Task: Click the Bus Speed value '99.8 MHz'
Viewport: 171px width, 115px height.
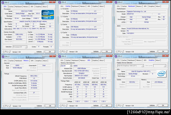Action: click(x=19, y=39)
